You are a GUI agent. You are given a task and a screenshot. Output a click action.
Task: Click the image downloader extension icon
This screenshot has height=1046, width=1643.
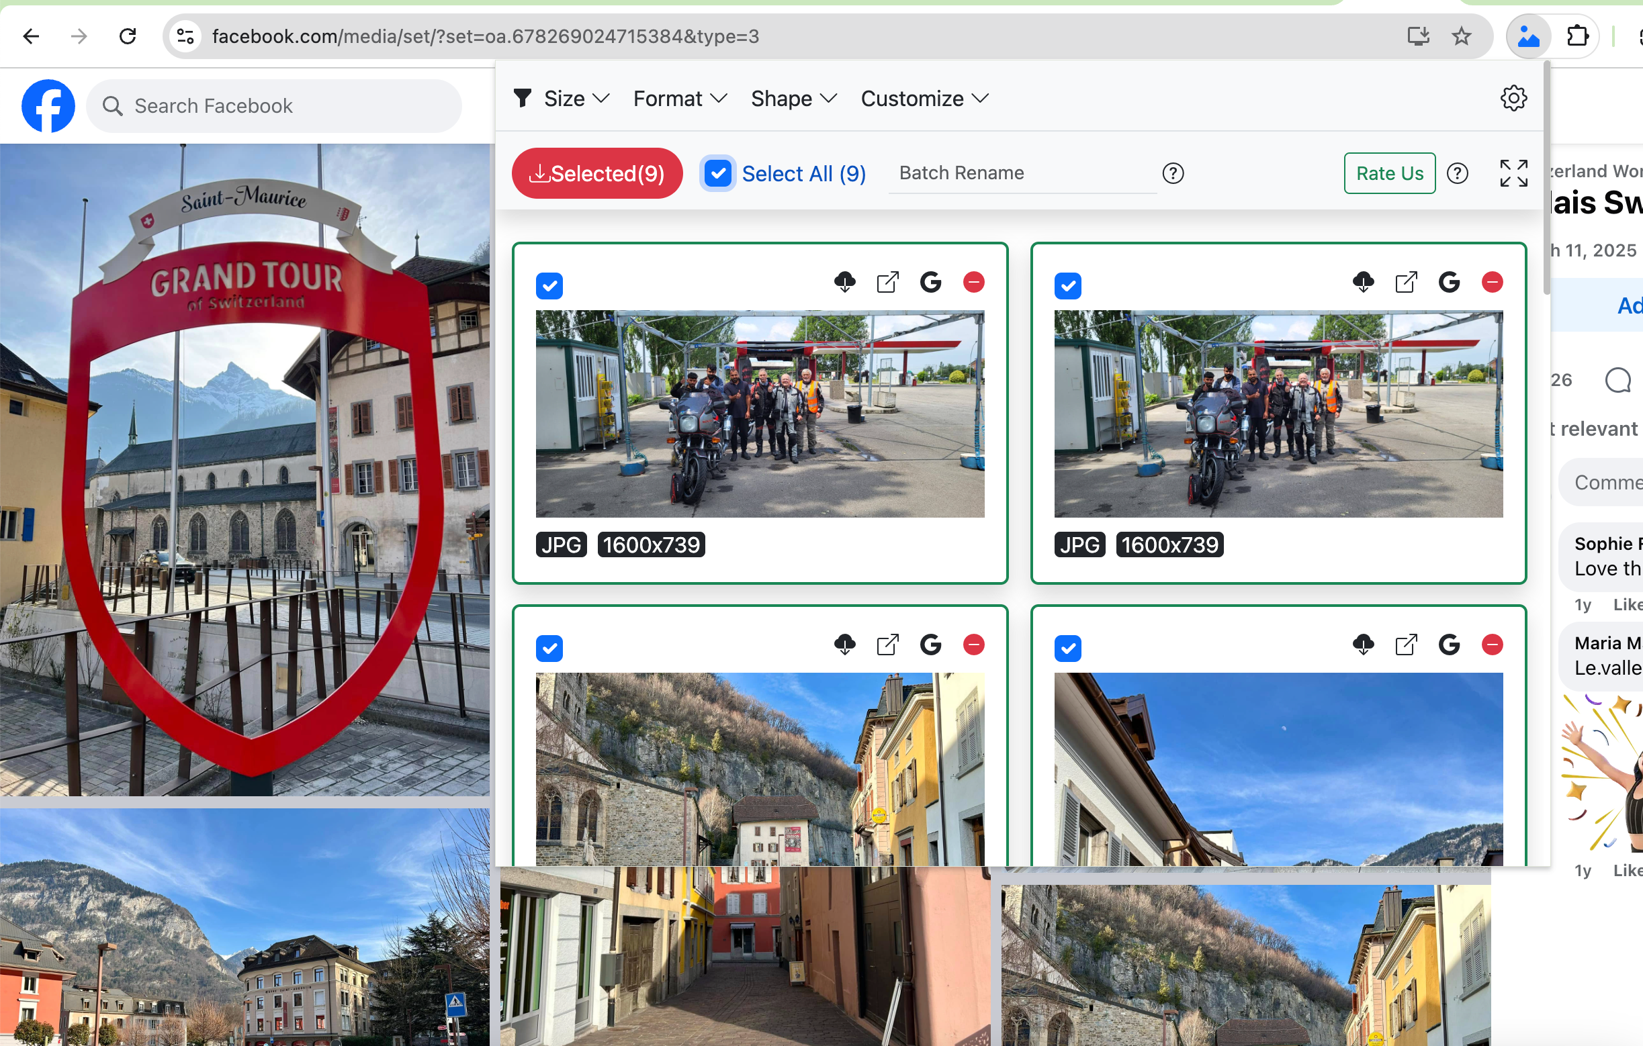[x=1528, y=36]
